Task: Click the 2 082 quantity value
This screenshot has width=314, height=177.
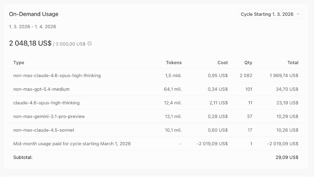Action: pos(246,76)
